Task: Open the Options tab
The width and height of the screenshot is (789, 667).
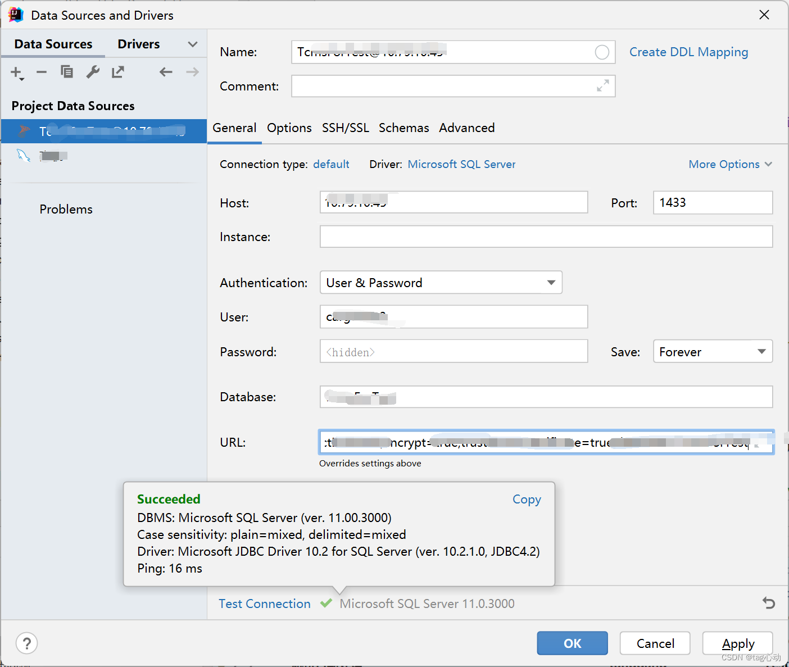Action: click(x=289, y=128)
